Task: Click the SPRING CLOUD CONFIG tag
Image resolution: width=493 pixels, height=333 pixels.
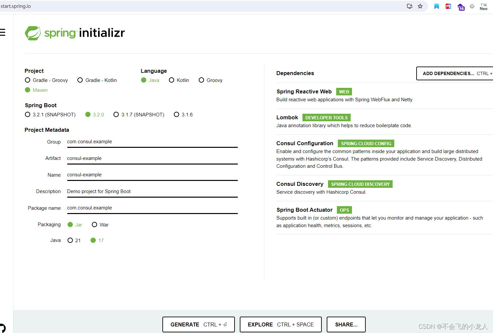Action: coord(366,144)
